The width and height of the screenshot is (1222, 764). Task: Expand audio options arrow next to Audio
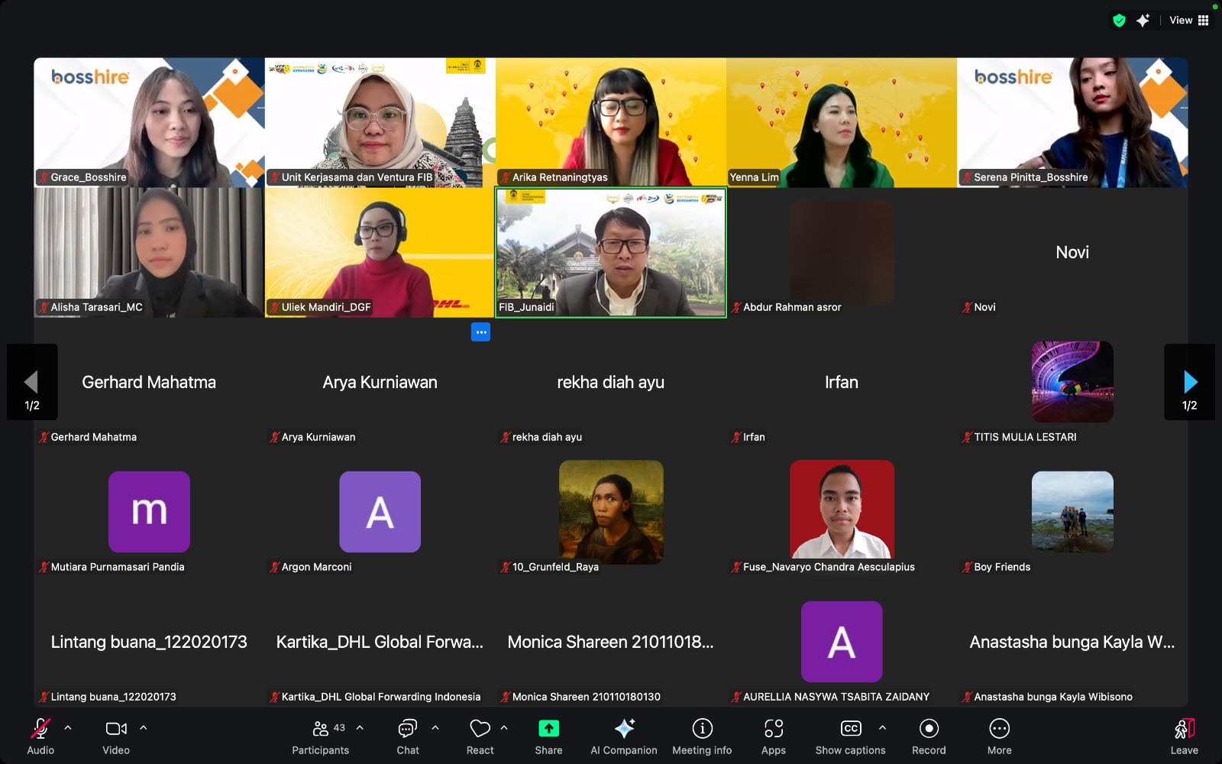(x=68, y=728)
